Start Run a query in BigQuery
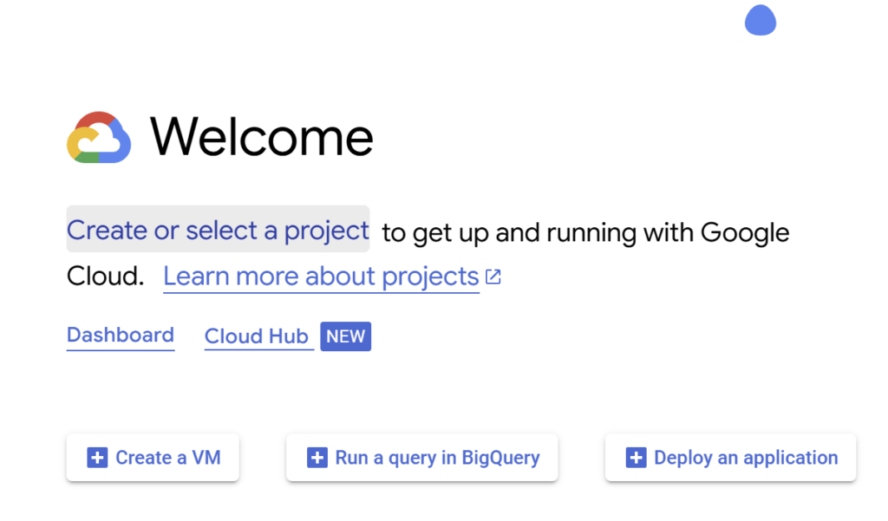 pyautogui.click(x=421, y=457)
